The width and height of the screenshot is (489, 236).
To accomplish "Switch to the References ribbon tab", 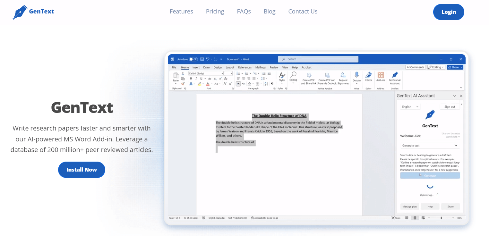I will [245, 67].
